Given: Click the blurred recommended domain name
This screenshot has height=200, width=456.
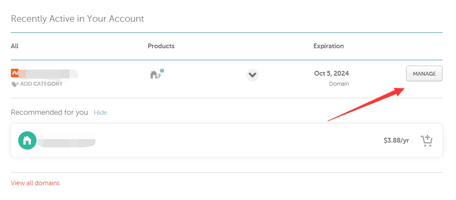Looking at the screenshot, I should click(66, 141).
